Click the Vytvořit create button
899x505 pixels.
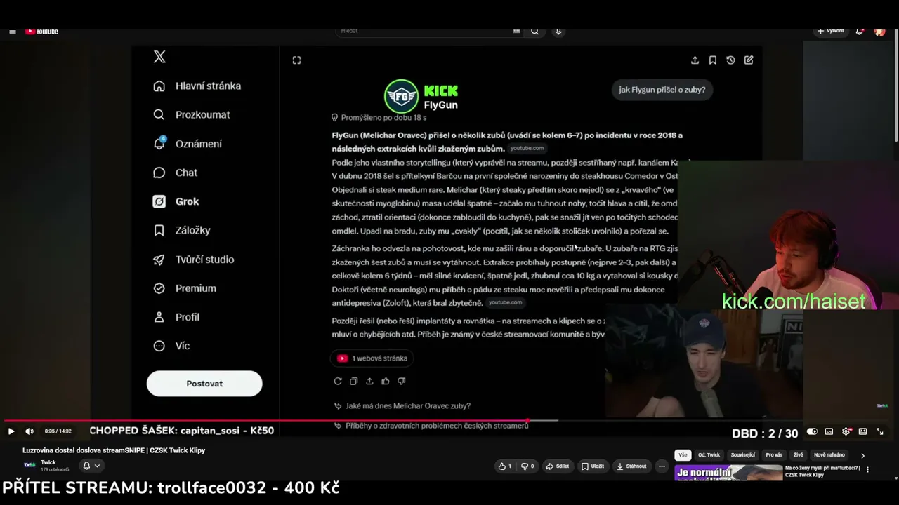pos(830,31)
